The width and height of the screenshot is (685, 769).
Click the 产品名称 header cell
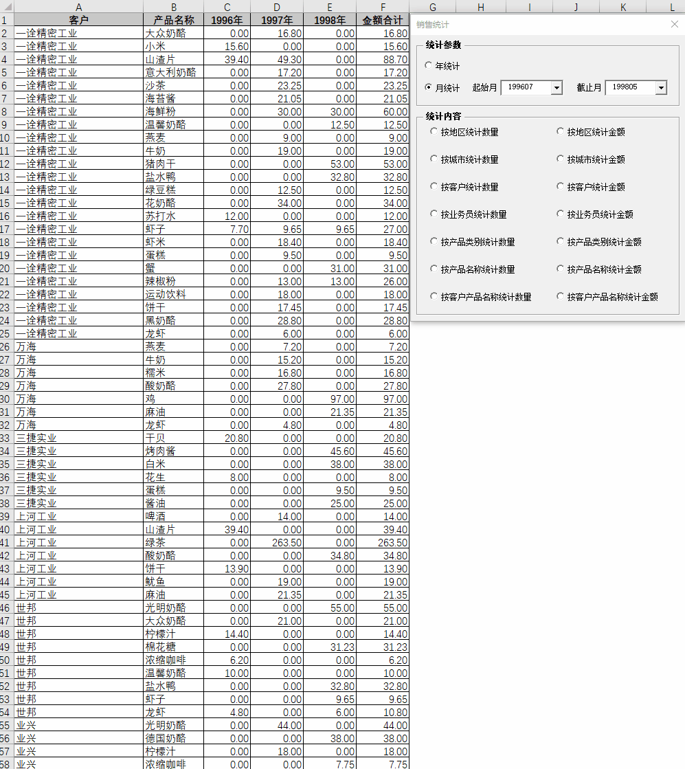173,20
